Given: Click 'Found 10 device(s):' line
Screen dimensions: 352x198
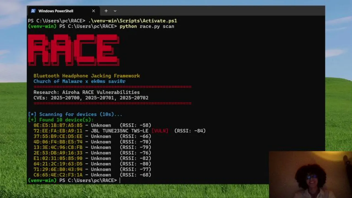Looking at the screenshot, I should point(61,120).
